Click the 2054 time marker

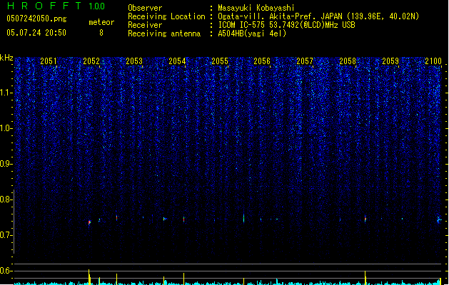(x=177, y=61)
